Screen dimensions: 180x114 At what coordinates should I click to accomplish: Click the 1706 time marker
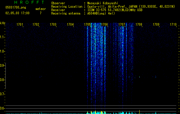pos(104,25)
